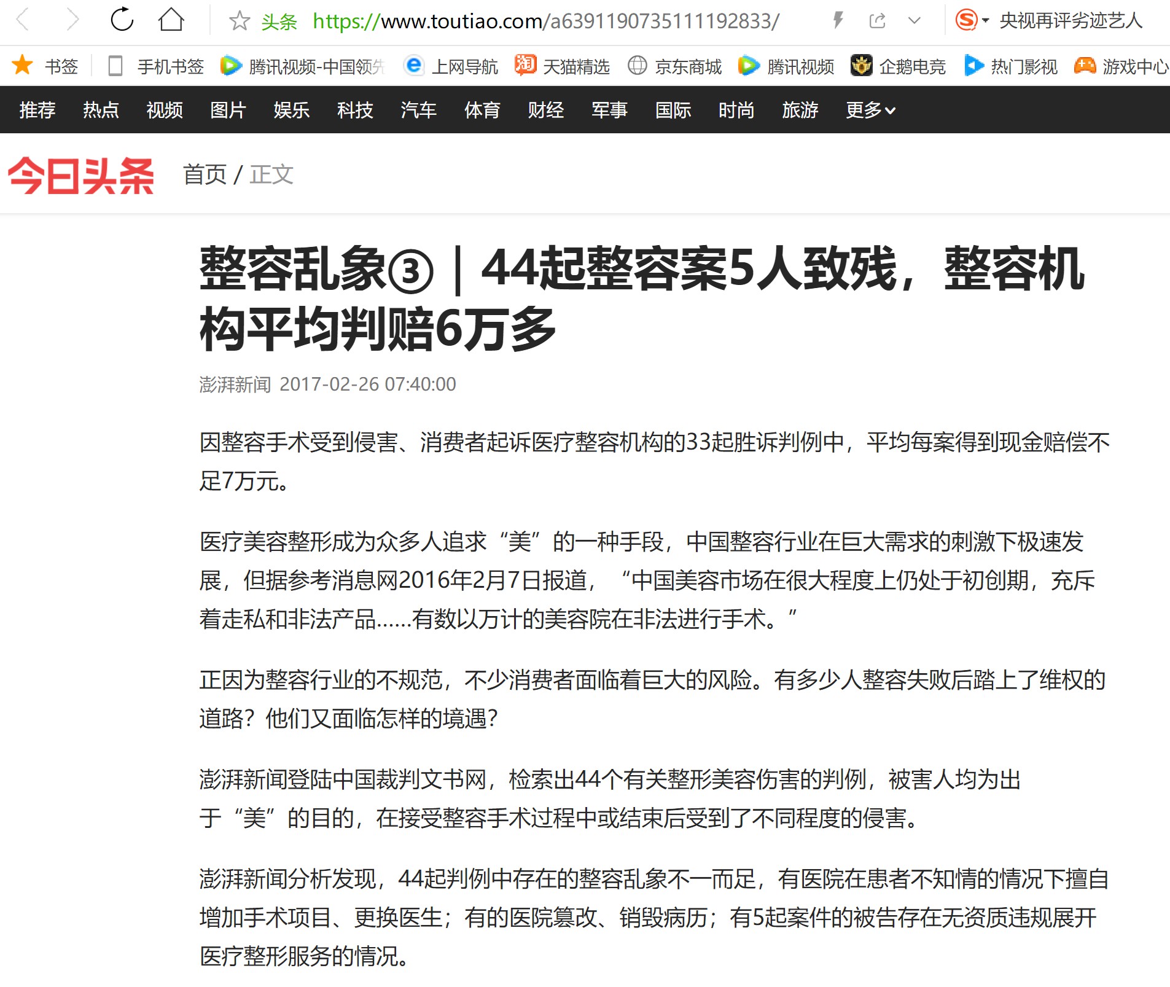Click the paragraph starting 医疗美容整形成为众多人
The width and height of the screenshot is (1170, 987).
[647, 580]
